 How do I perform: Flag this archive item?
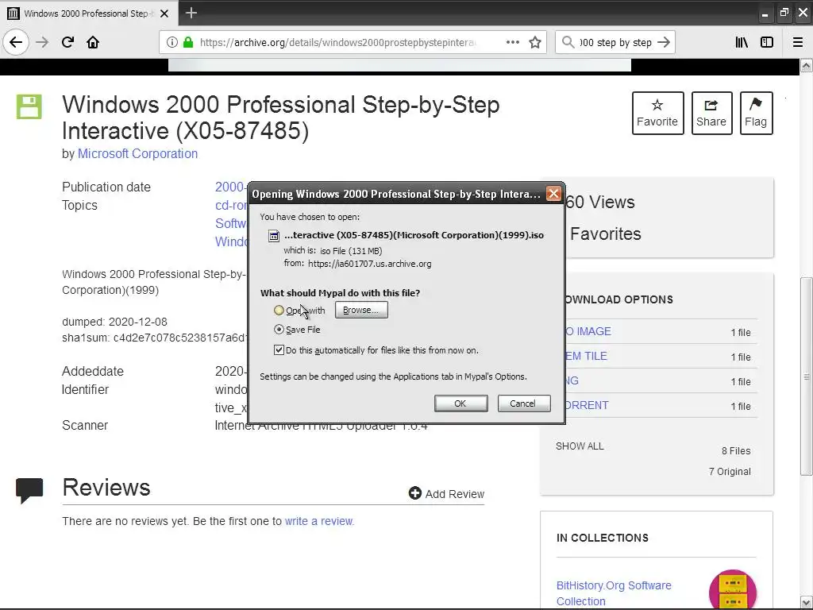pyautogui.click(x=756, y=113)
